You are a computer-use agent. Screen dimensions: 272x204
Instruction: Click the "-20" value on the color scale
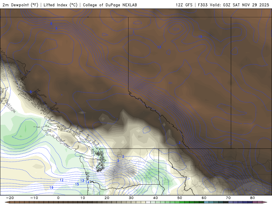10,198
